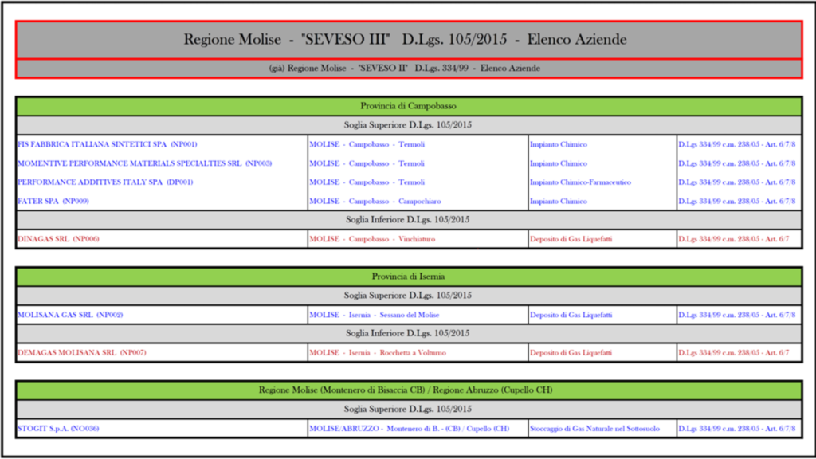Image resolution: width=816 pixels, height=459 pixels.
Task: Open the Art. 6/7 reference in the DEMAGAS MOLISANA row
Action: click(x=734, y=353)
